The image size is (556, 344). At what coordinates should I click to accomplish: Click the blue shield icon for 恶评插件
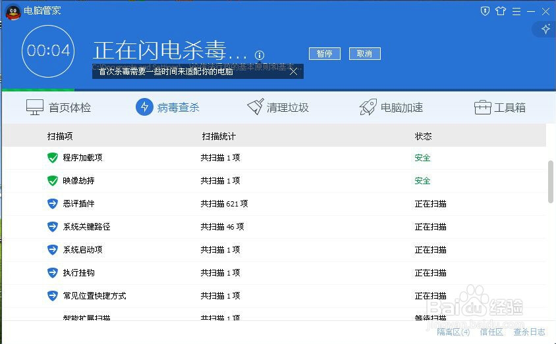point(53,203)
